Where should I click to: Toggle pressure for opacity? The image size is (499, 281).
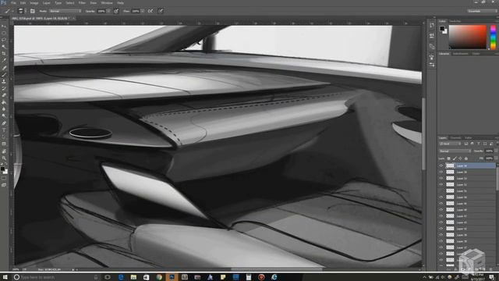[x=116, y=11]
